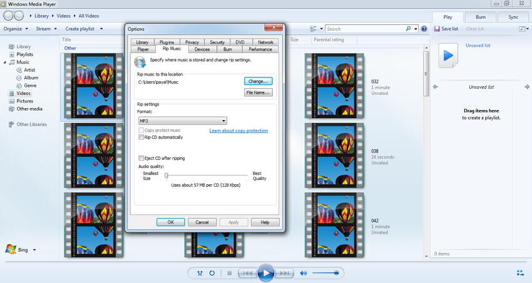The width and height of the screenshot is (532, 283).
Task: Click the previous list left arrow
Action: (x=436, y=87)
